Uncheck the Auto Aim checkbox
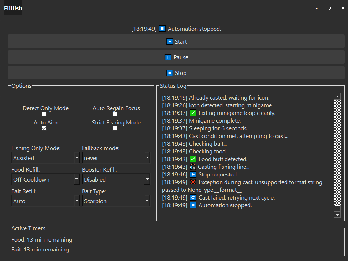348x261 pixels. [44, 128]
